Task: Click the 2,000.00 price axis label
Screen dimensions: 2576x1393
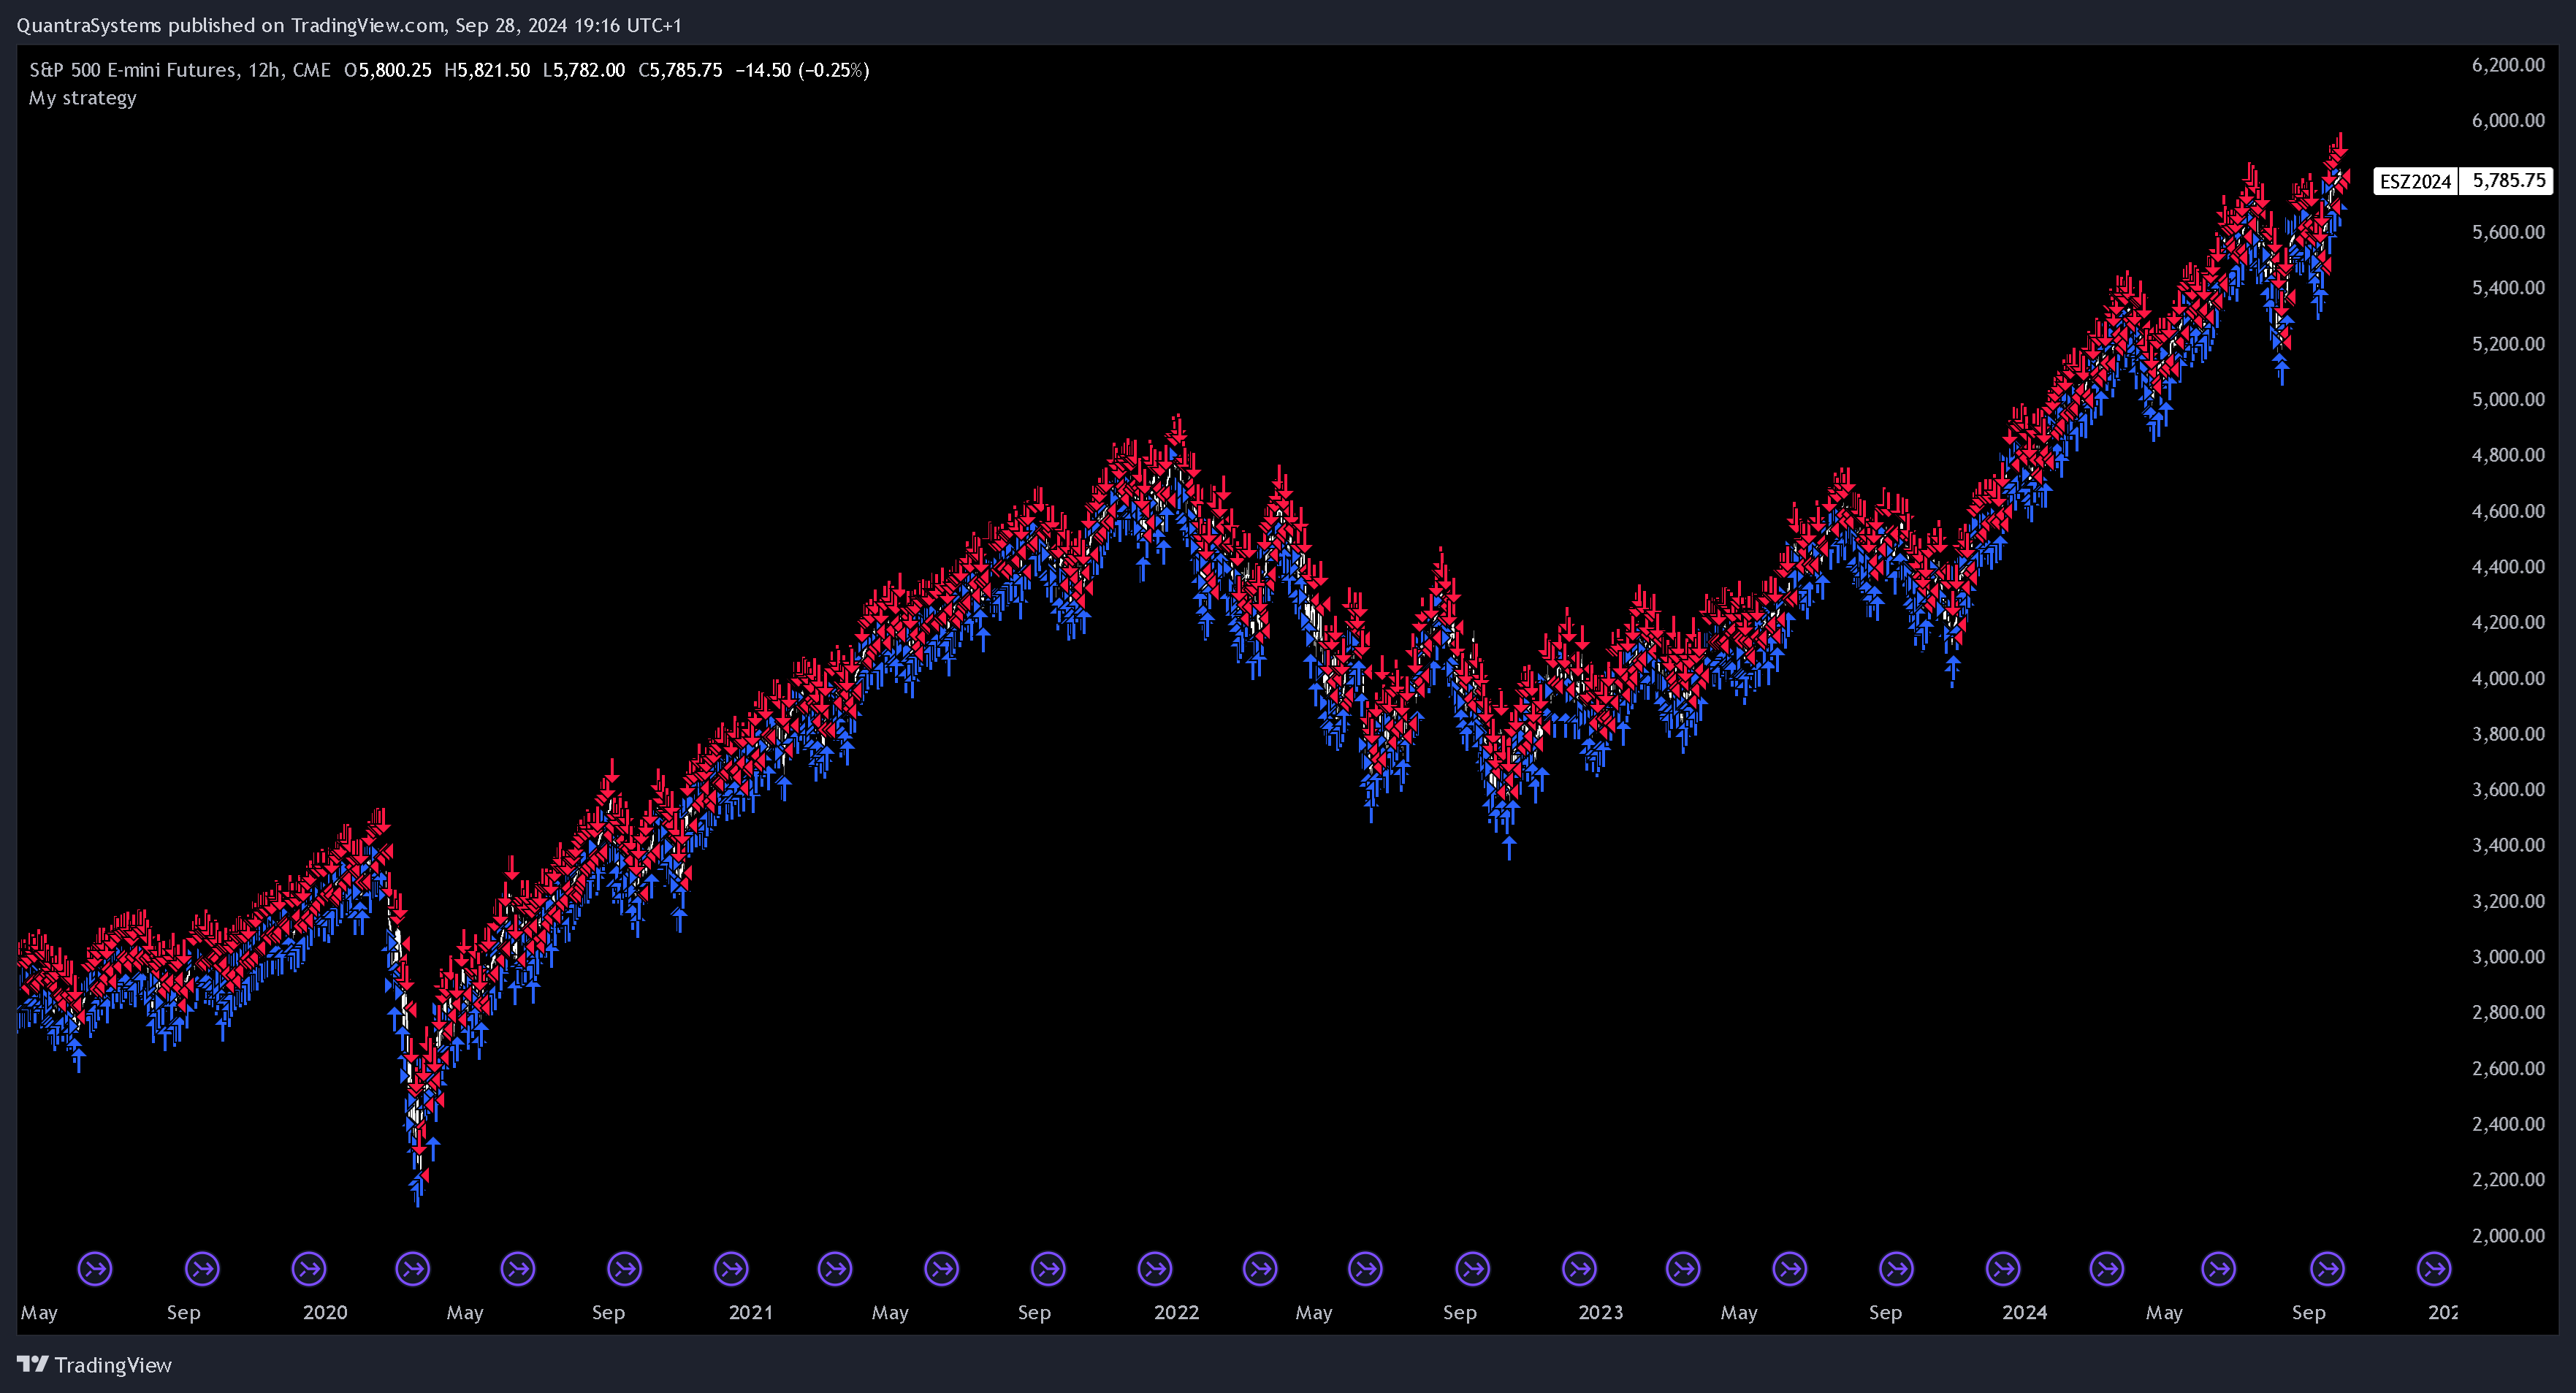Action: pos(2508,1235)
